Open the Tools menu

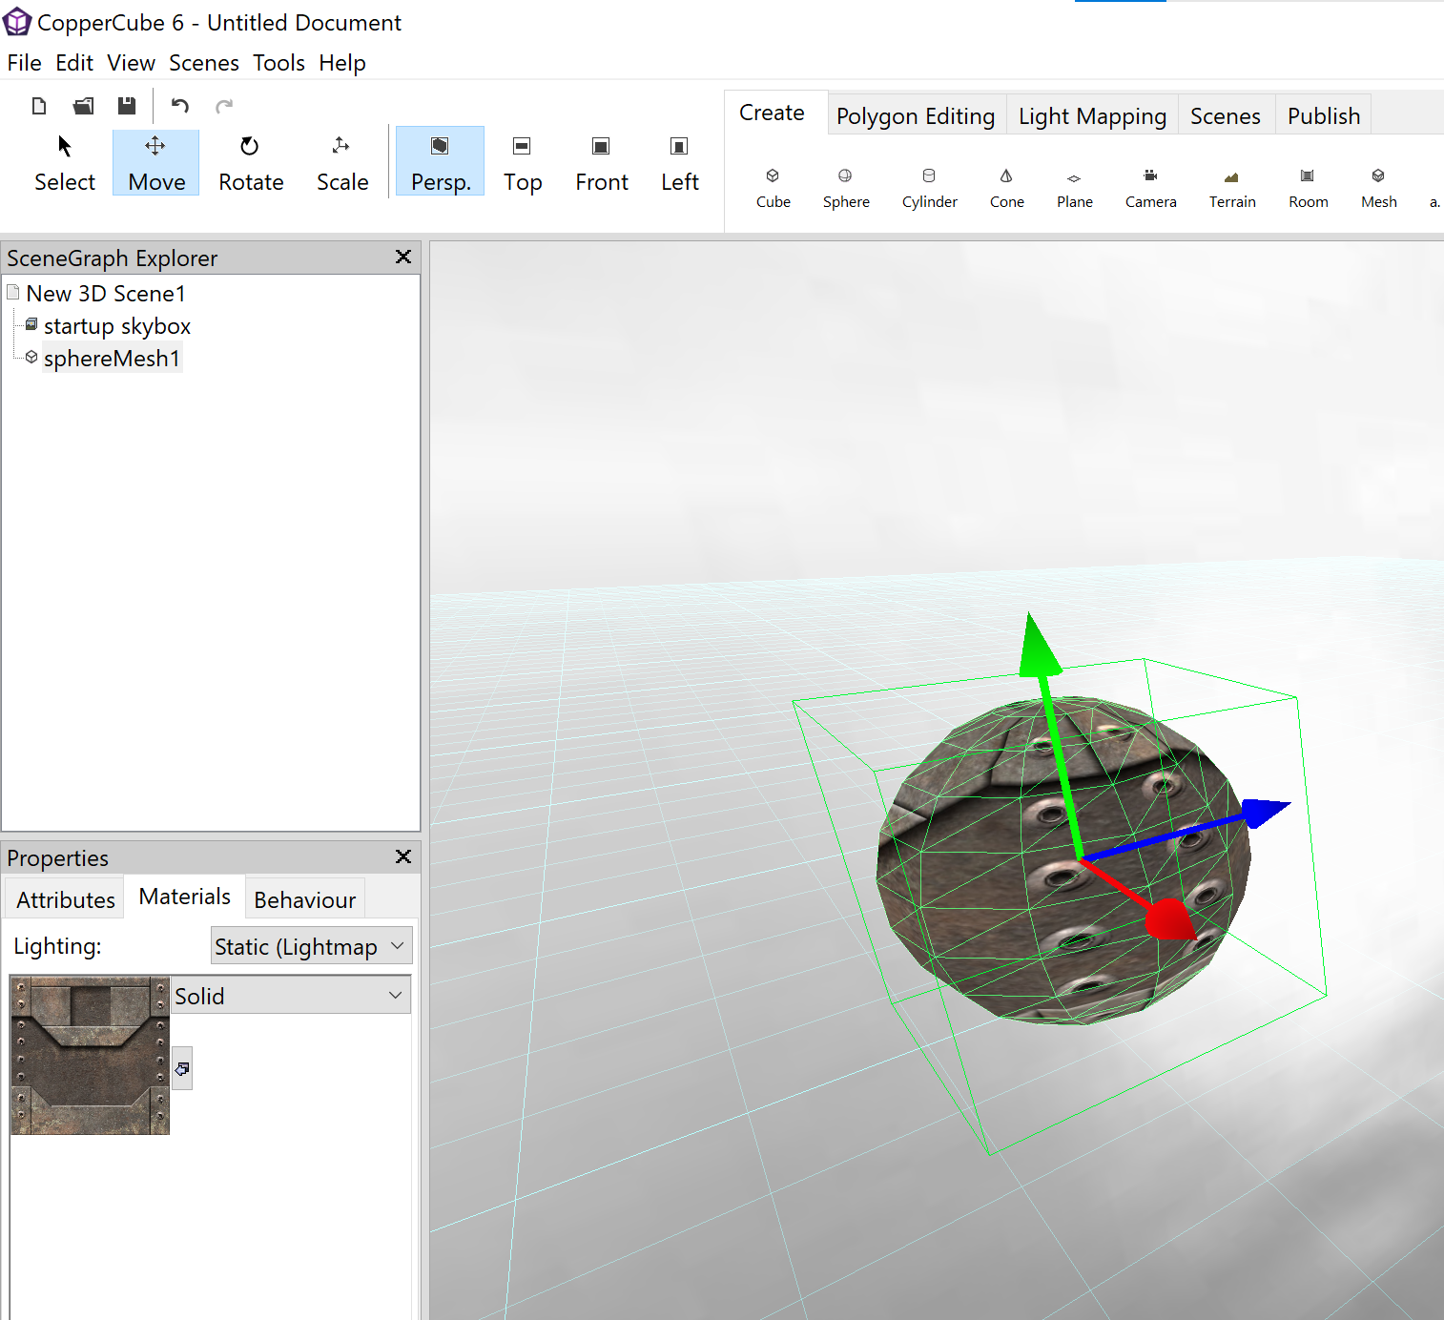[278, 63]
